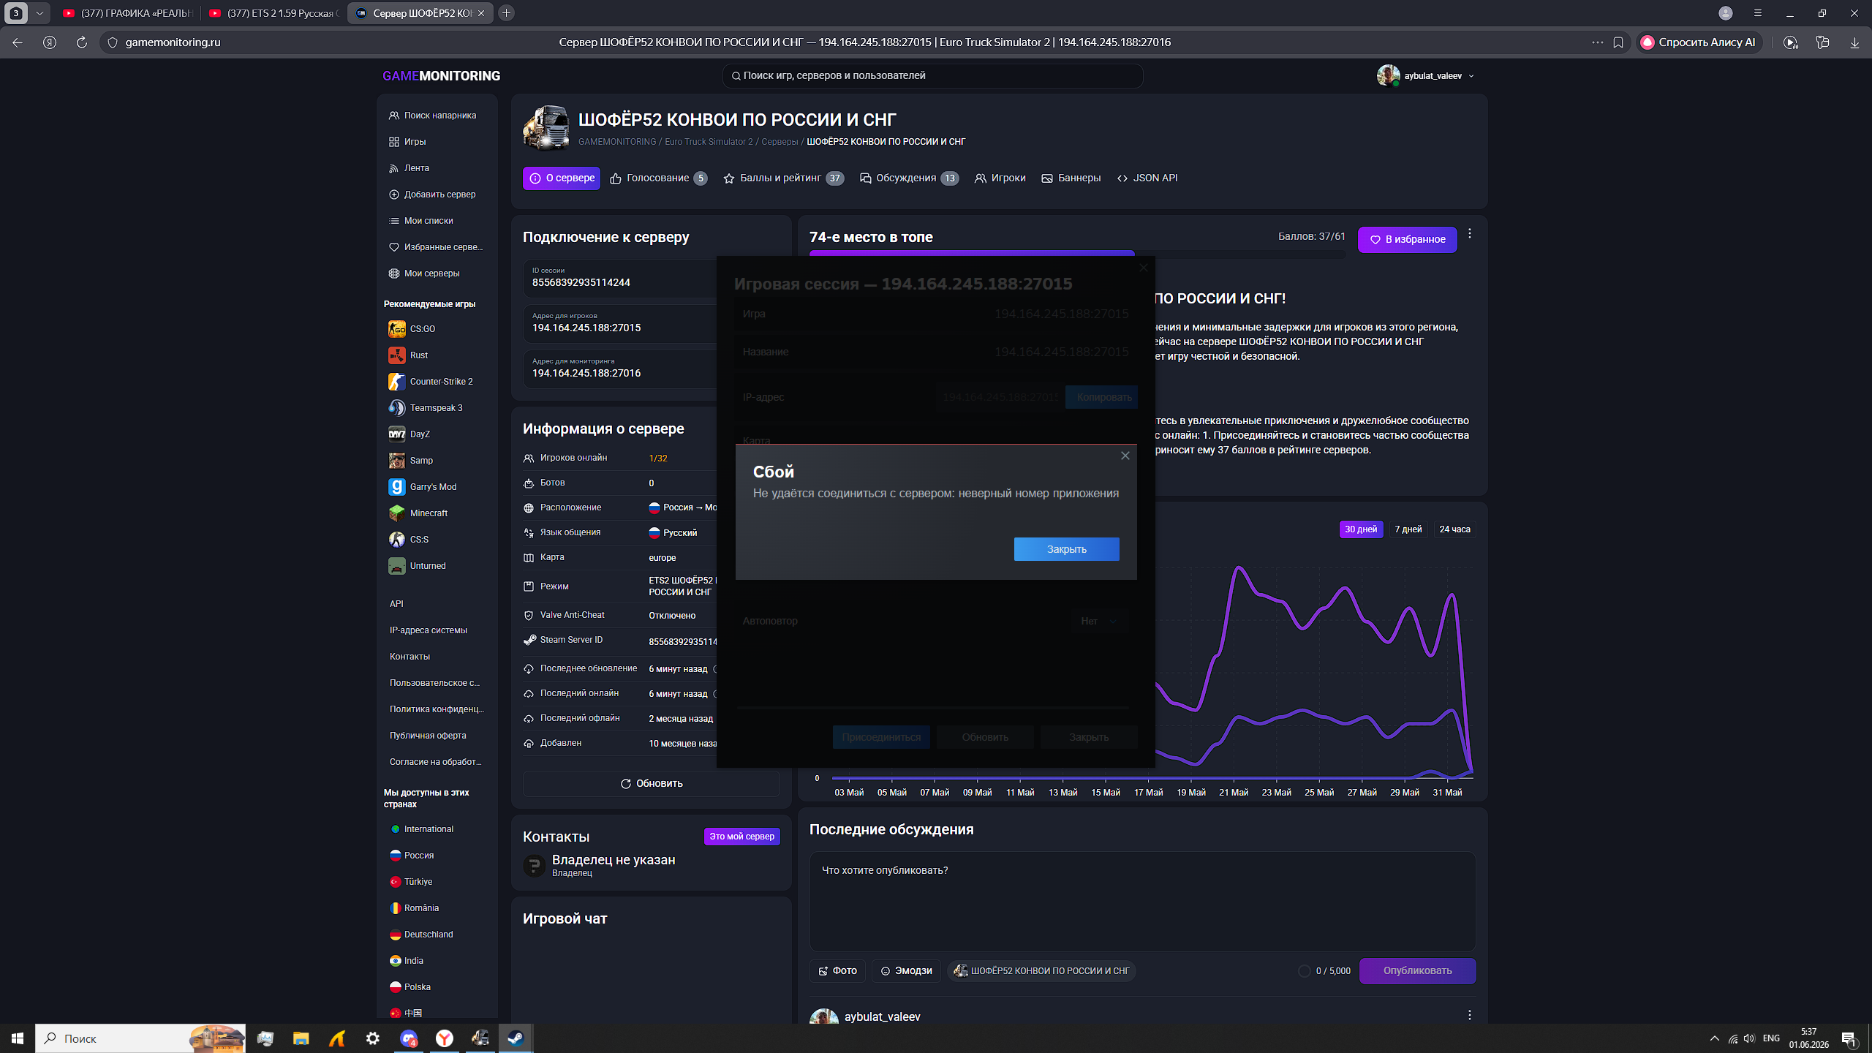Open the IP-адреса системы footer link
Screen dimensions: 1872x1053
tap(429, 630)
